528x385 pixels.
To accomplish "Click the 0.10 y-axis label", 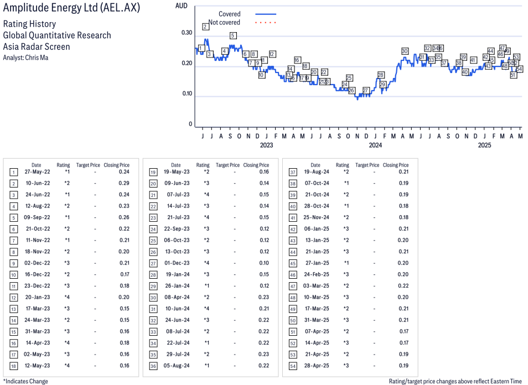I will (187, 93).
